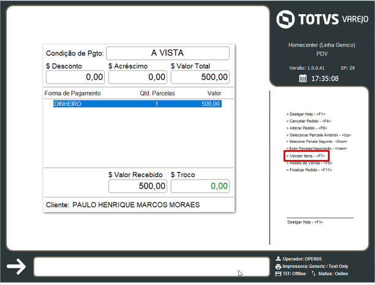This screenshot has height=285, width=375.
Task: Click the TOTVS logo icon
Action: coord(286,20)
